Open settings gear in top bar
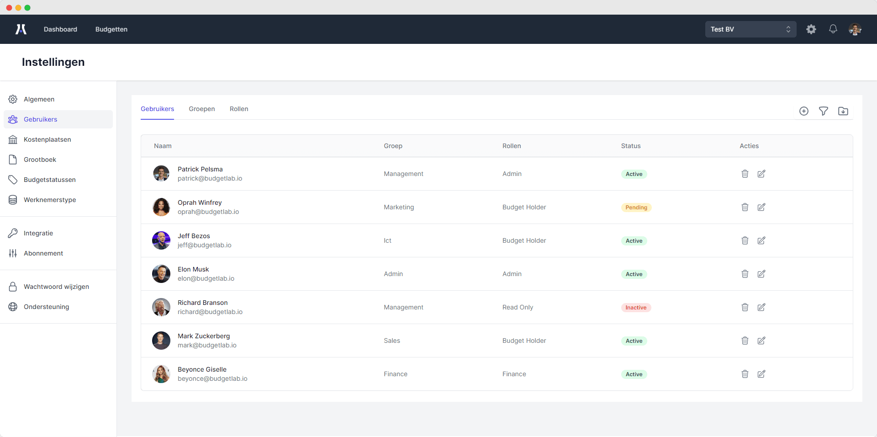Image resolution: width=877 pixels, height=437 pixels. point(811,29)
